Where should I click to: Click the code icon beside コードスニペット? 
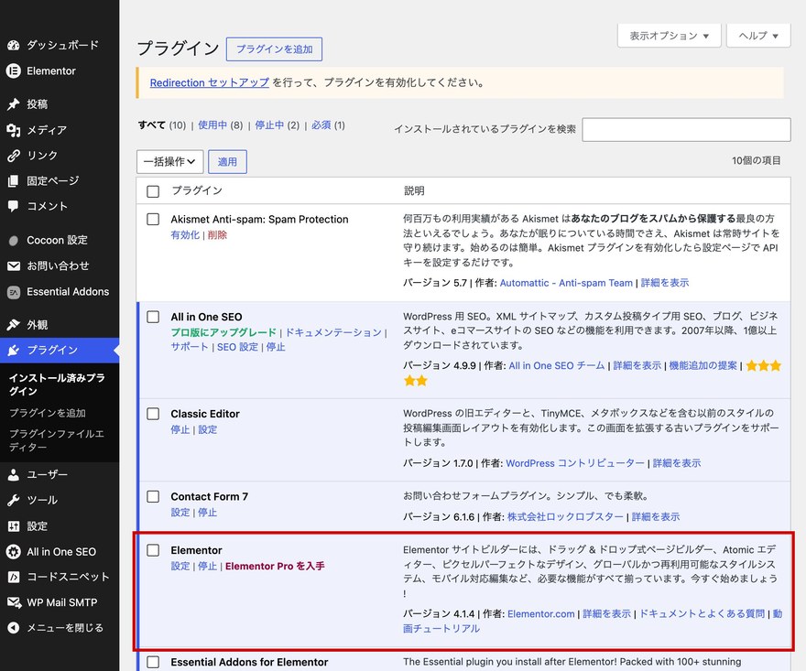[x=14, y=577]
